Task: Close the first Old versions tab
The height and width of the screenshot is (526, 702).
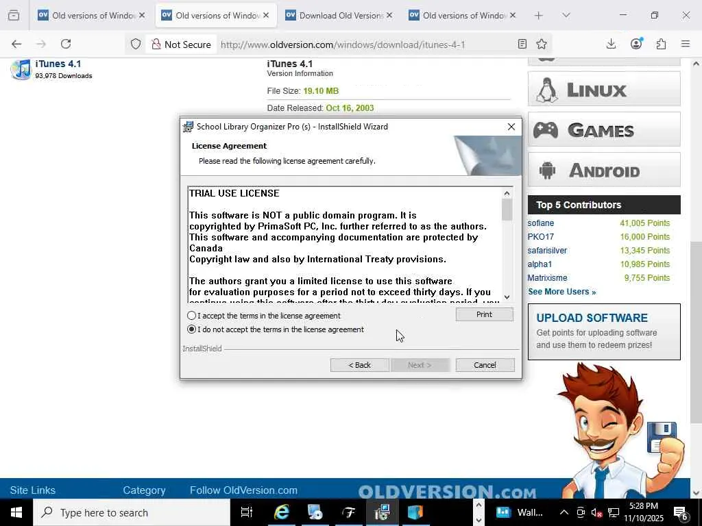Action: click(x=142, y=15)
